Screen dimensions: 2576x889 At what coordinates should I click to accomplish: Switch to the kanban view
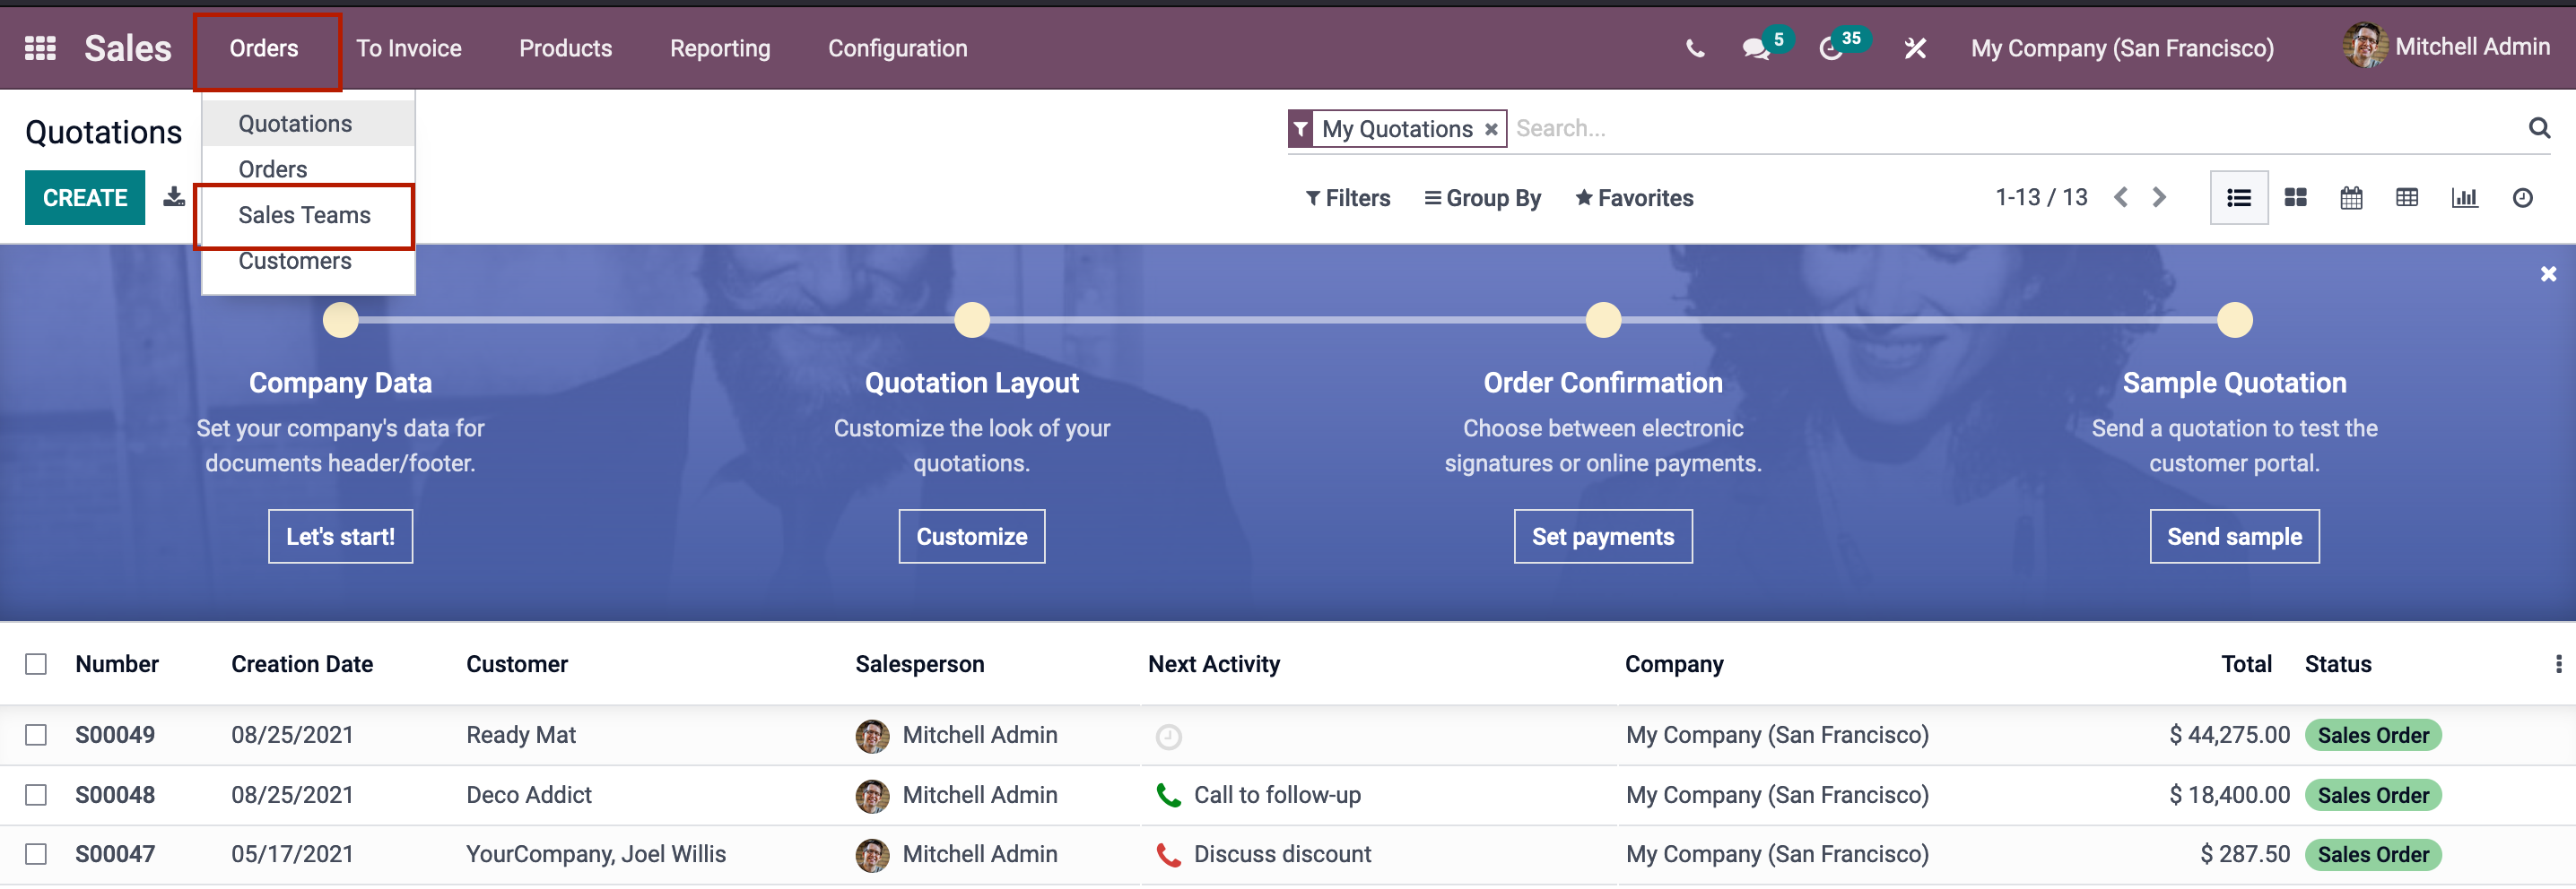(x=2295, y=198)
